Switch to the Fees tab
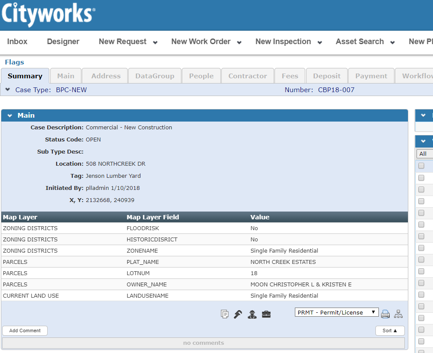The width and height of the screenshot is (433, 353). pos(290,76)
